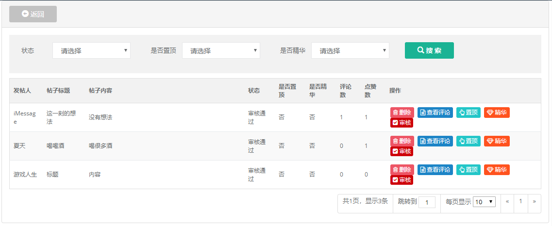Click 审核 for the 夏天 post
Screen dimensions: 552x226
click(401, 151)
